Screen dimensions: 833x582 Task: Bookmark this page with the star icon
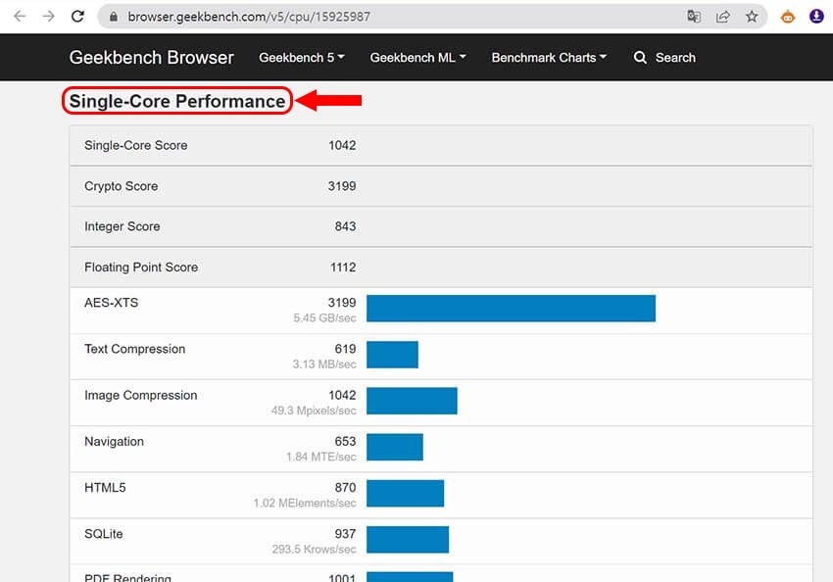click(752, 17)
